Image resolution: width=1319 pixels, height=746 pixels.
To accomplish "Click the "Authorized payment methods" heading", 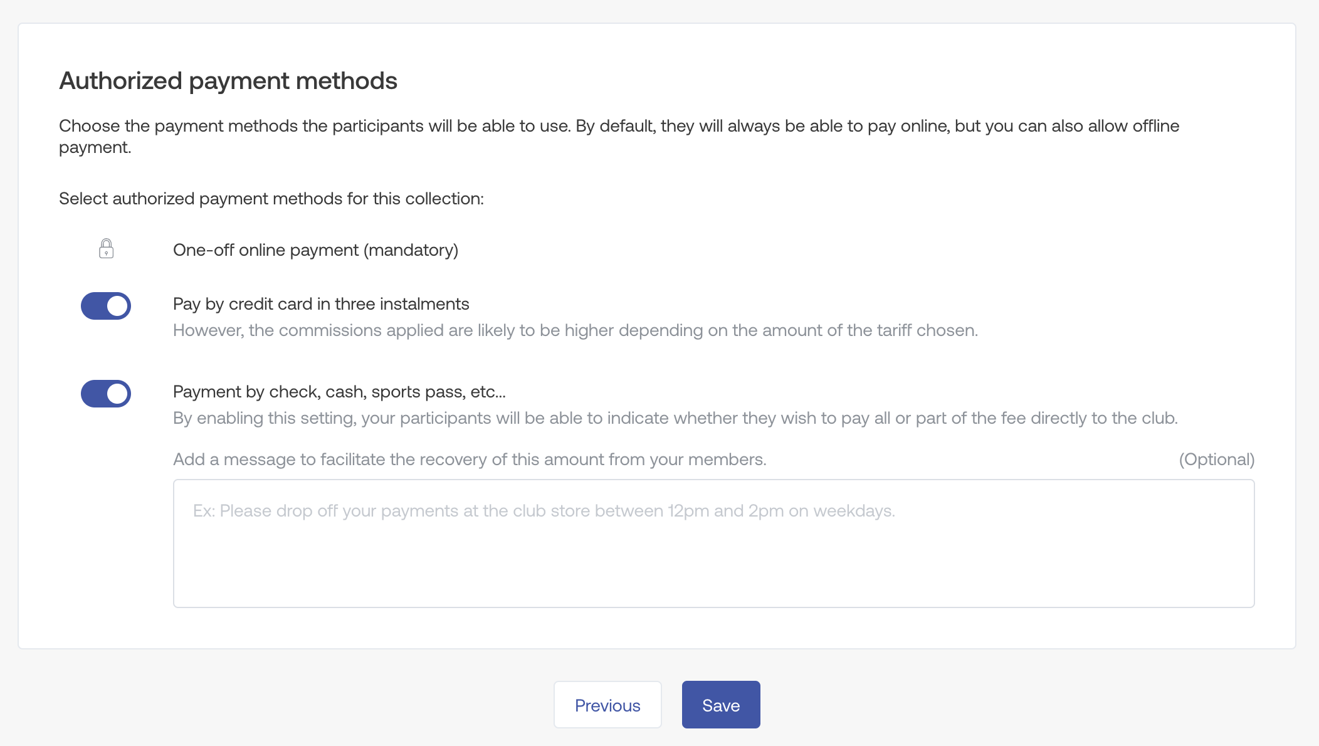I will [228, 81].
